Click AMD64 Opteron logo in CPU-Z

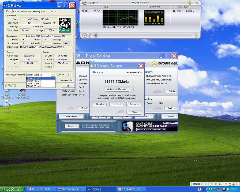[65, 25]
